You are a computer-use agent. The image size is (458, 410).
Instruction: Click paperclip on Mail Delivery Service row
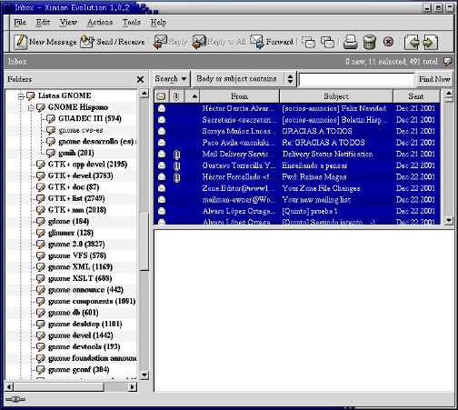click(x=177, y=155)
